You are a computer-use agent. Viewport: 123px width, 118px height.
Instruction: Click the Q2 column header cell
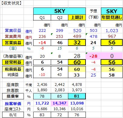(60, 17)
